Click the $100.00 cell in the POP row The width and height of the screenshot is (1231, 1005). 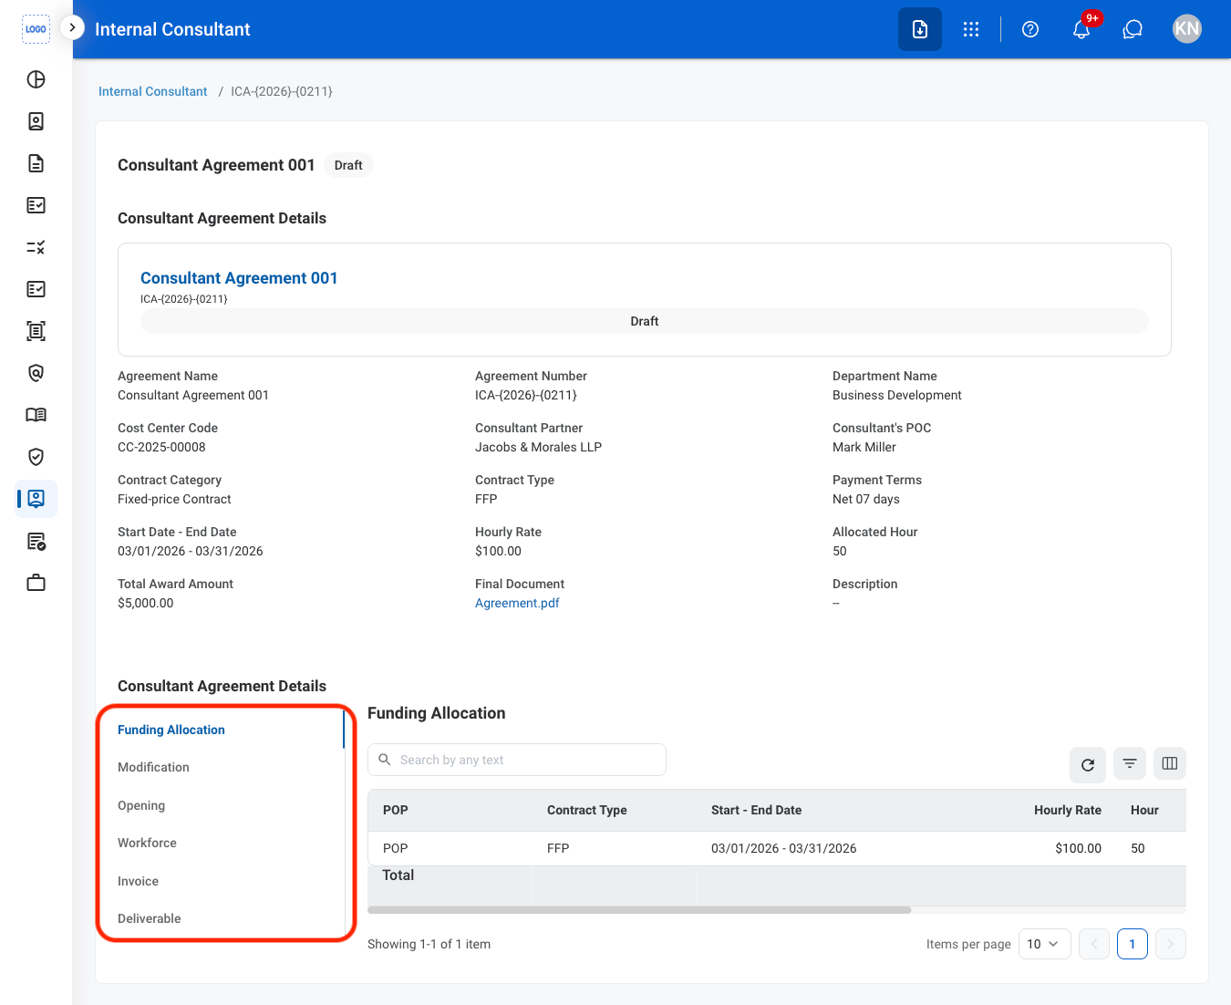click(1078, 848)
